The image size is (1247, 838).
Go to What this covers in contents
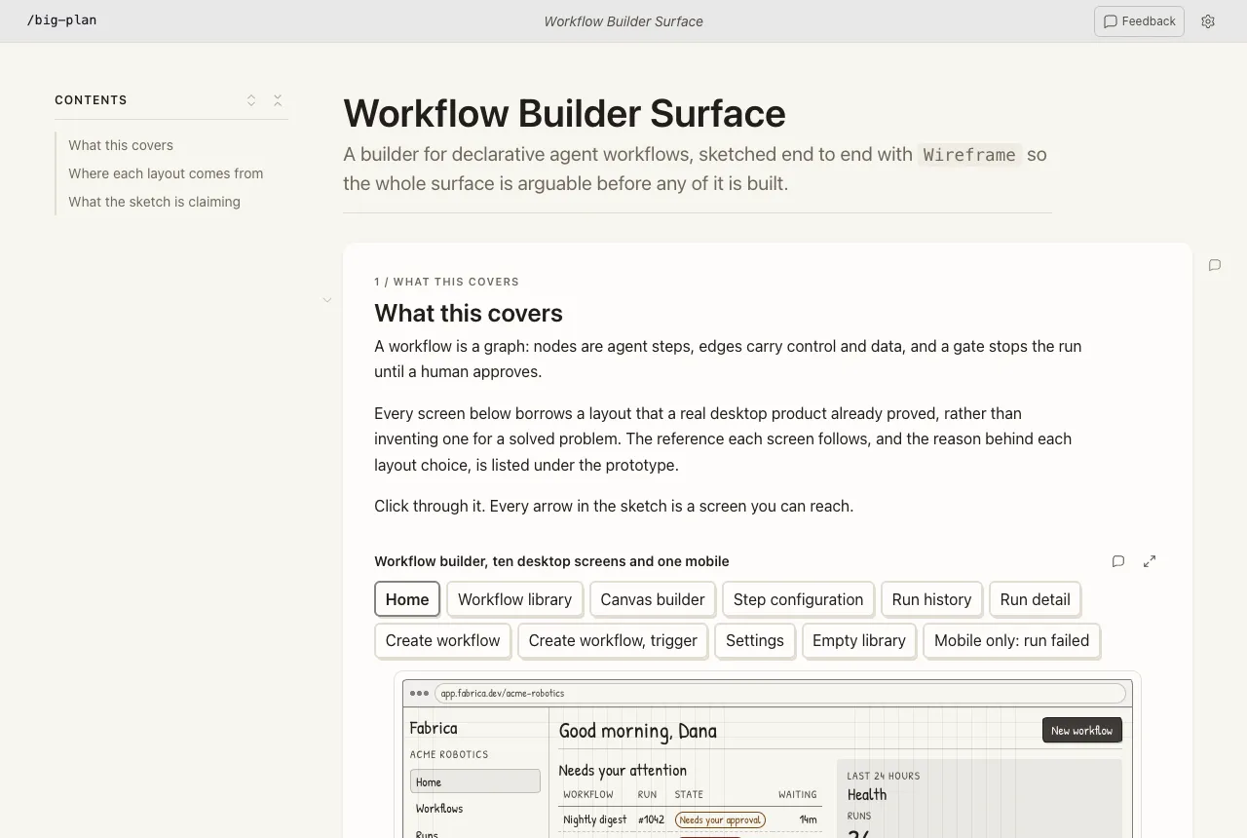[121, 145]
